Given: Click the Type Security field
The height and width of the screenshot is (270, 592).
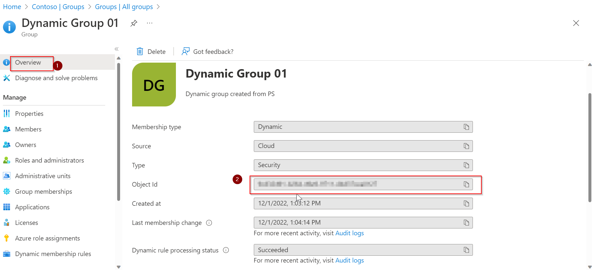Looking at the screenshot, I should click(x=363, y=165).
